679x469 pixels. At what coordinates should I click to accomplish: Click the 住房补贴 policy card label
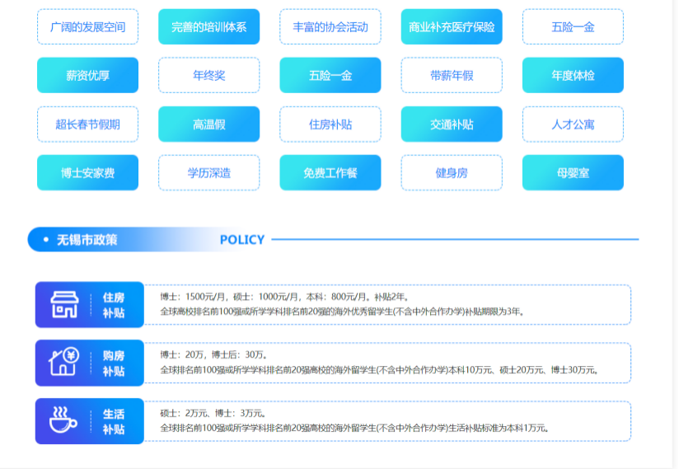[x=114, y=305]
